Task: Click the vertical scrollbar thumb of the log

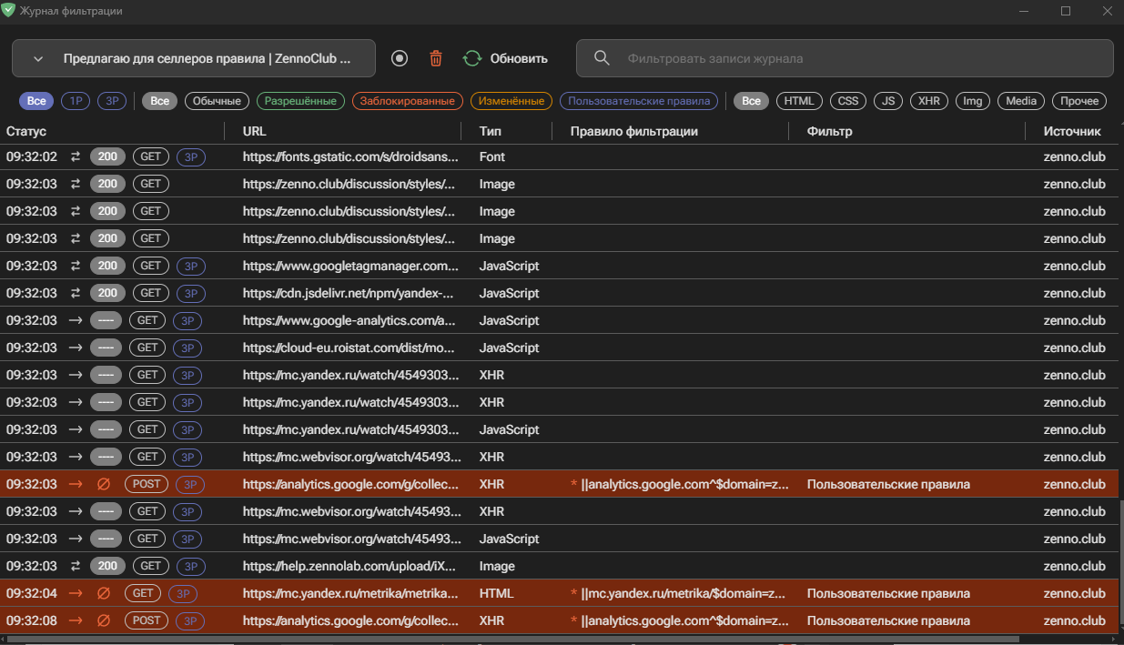Action: (x=1120, y=564)
